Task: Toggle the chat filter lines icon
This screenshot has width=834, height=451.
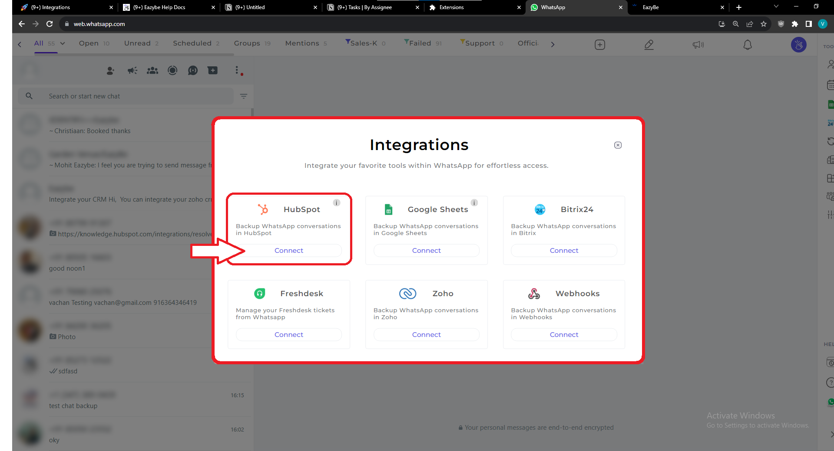Action: click(244, 96)
